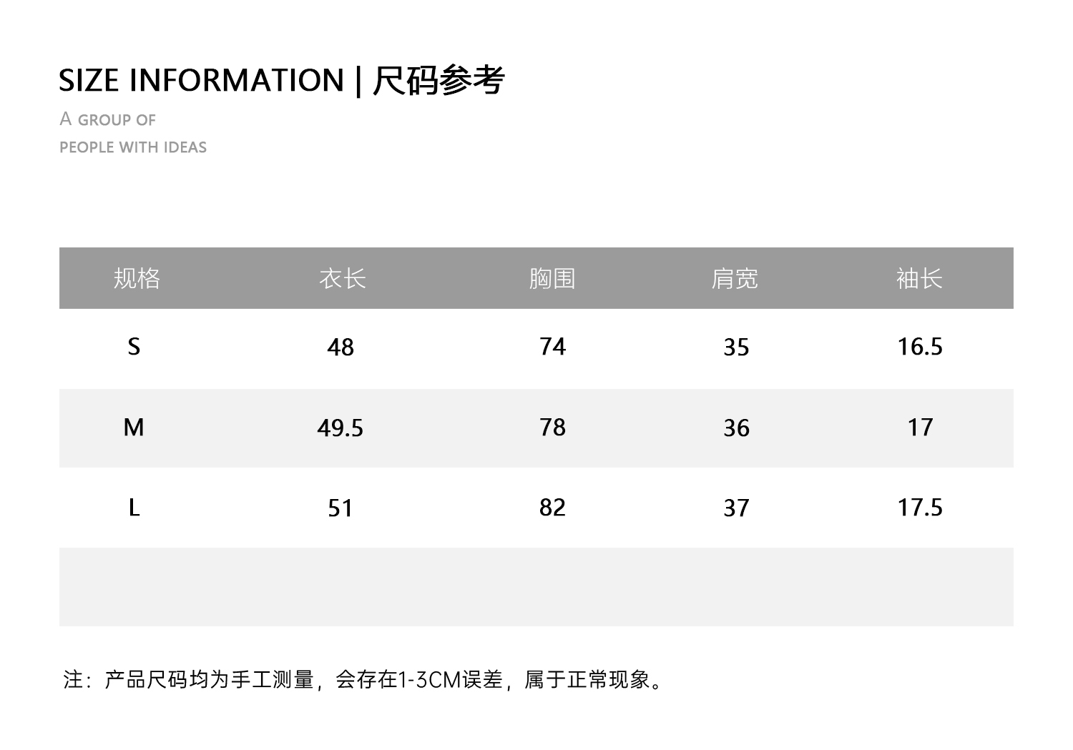Click the S size row label
The width and height of the screenshot is (1073, 750).
coord(134,347)
